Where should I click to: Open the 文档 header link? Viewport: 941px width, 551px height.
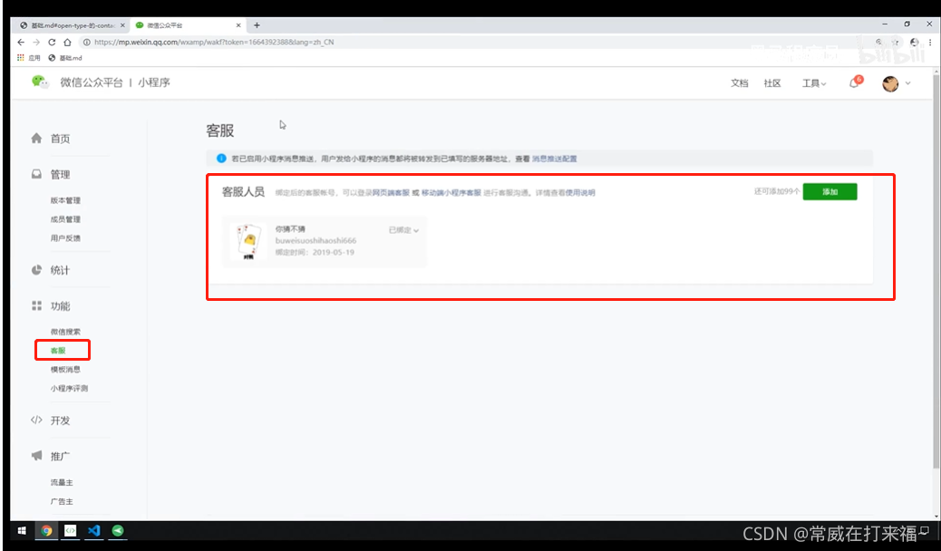click(740, 83)
